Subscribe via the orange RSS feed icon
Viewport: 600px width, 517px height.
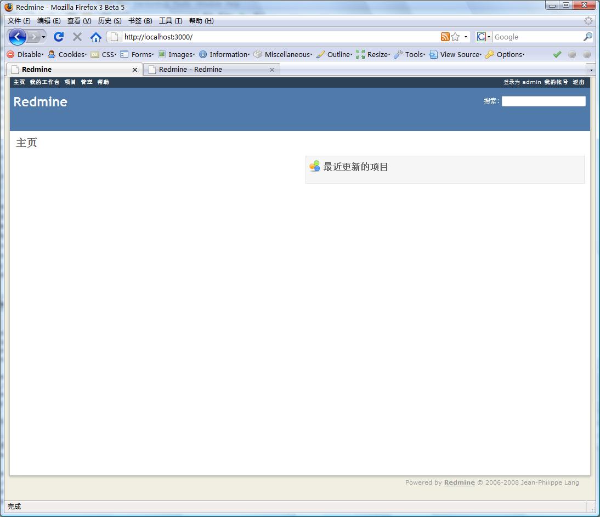point(445,37)
